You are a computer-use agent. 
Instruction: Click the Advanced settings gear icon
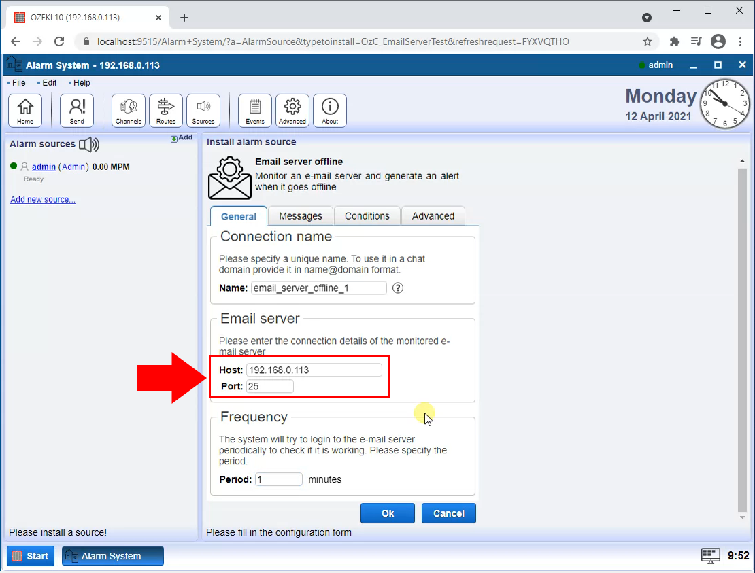click(292, 110)
